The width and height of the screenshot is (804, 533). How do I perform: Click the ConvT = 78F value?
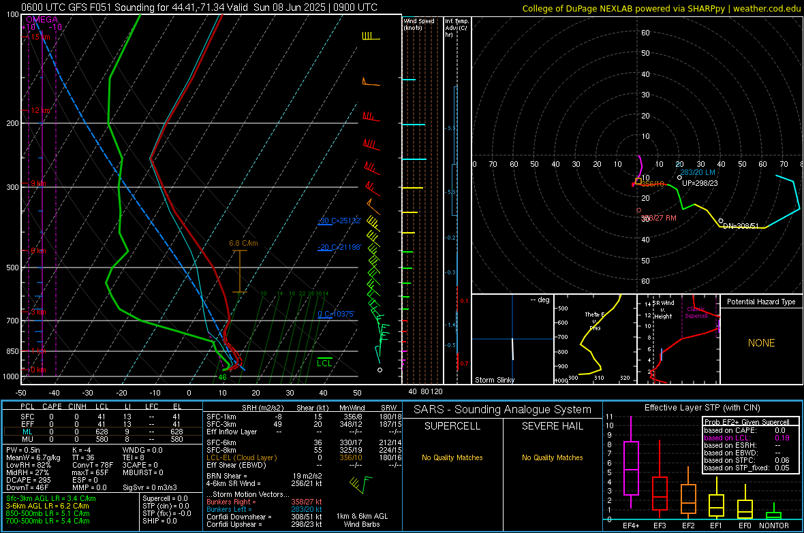[93, 465]
